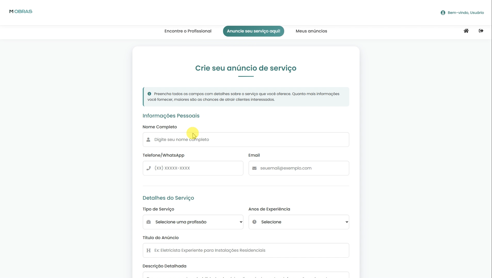Click the envelope icon in Email field
This screenshot has height=278, width=492.
pos(254,168)
